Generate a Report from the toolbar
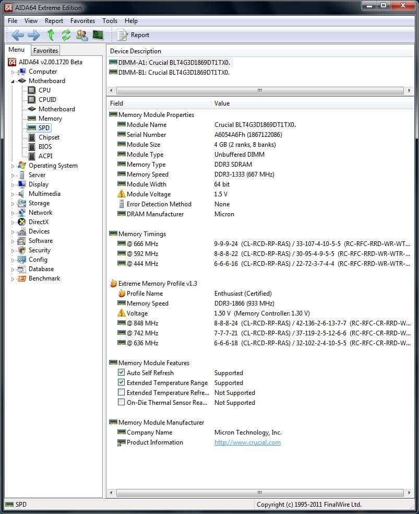 click(133, 35)
